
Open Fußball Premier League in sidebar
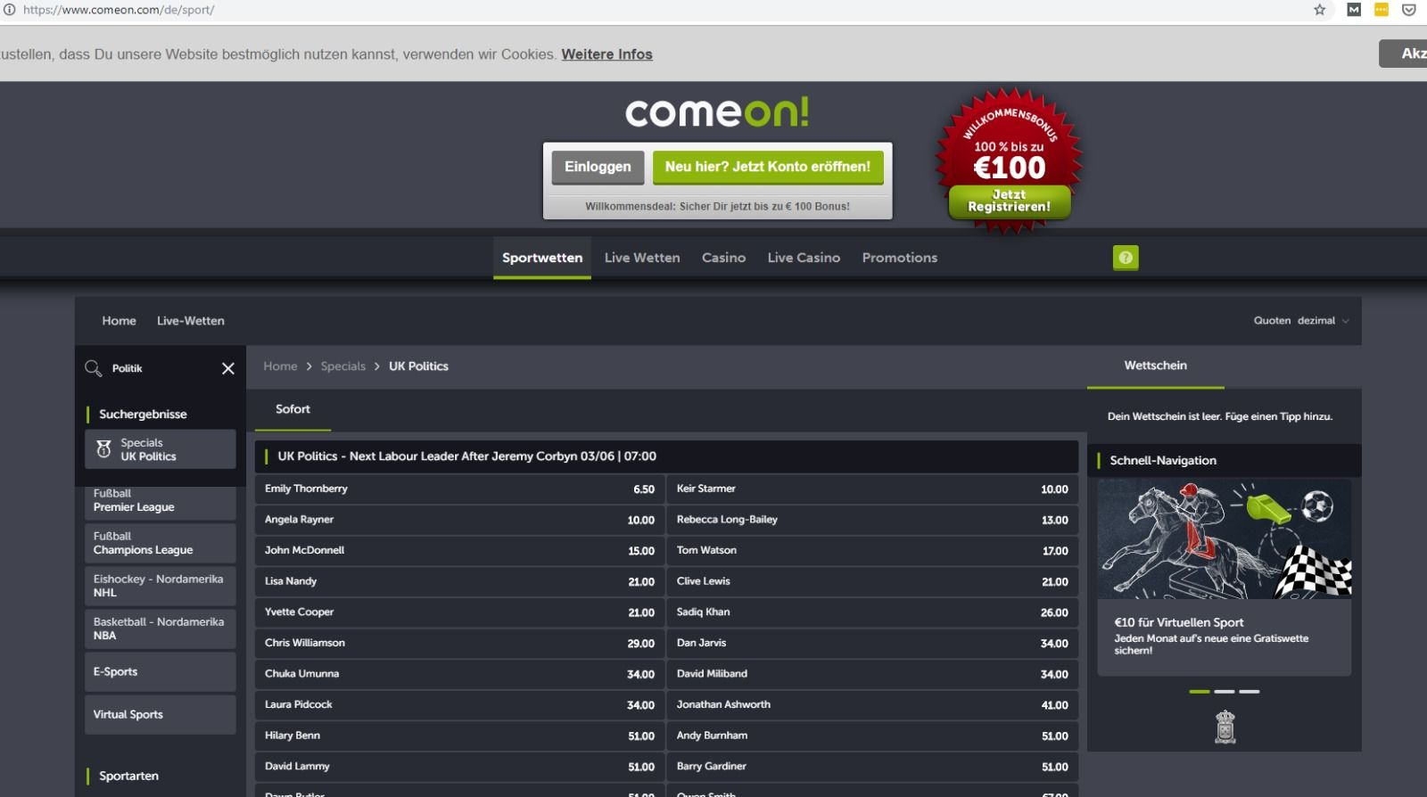(161, 502)
